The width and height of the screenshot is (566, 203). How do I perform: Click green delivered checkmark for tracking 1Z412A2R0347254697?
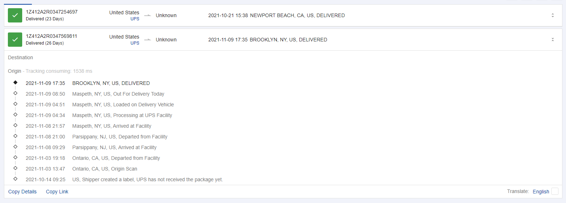[15, 15]
